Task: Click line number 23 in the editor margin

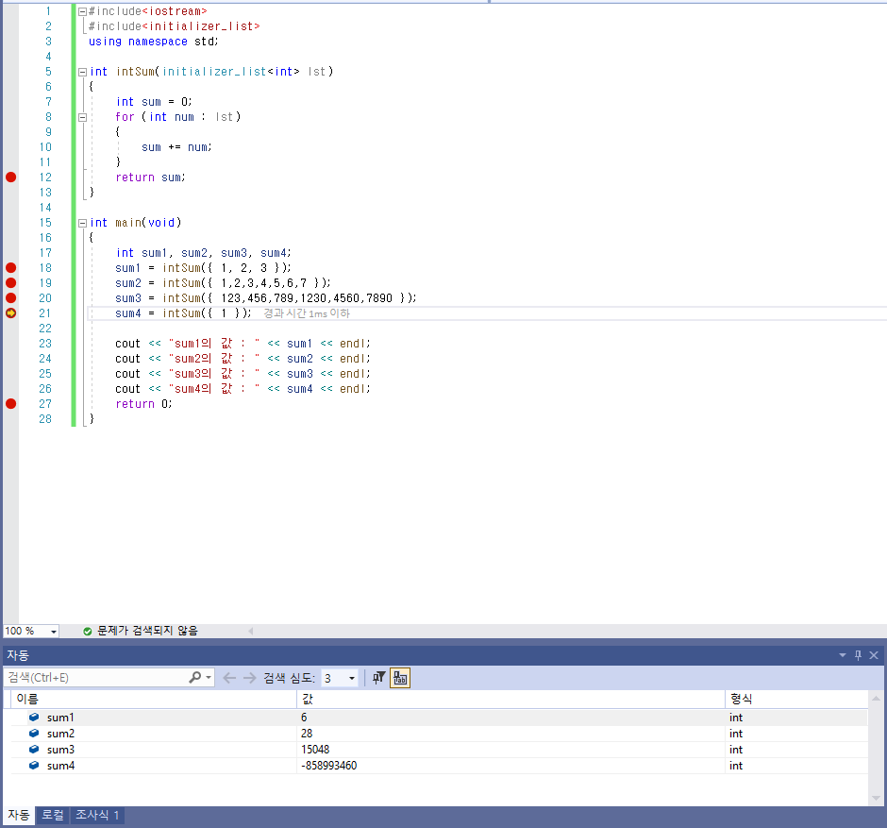Action: pyautogui.click(x=45, y=344)
